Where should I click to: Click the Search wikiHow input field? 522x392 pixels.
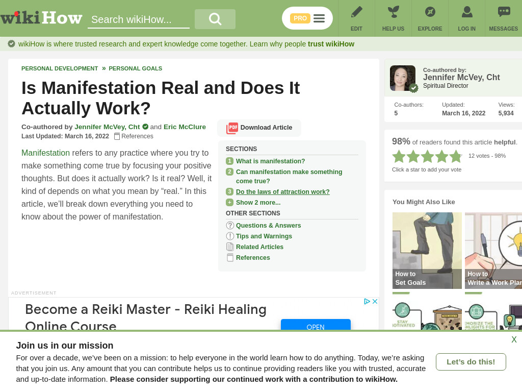coord(139,19)
